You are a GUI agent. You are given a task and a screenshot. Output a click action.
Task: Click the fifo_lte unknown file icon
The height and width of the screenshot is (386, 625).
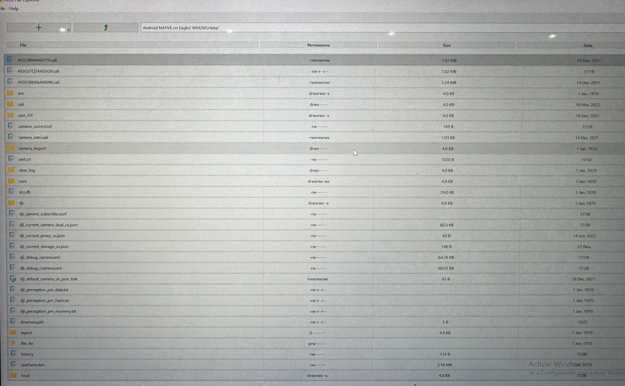[13, 343]
